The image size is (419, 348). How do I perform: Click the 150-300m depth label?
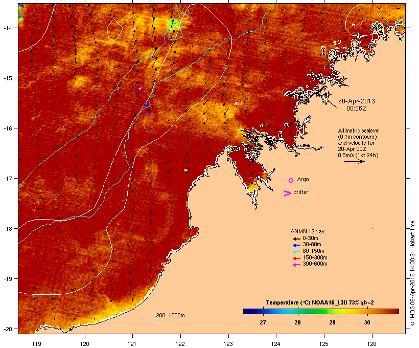tap(315, 257)
